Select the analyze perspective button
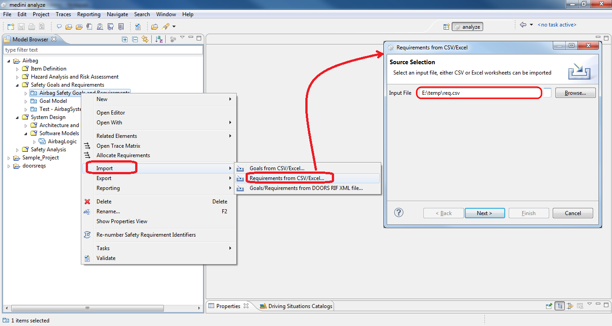Screen dimensions: 612x326 click(x=467, y=27)
